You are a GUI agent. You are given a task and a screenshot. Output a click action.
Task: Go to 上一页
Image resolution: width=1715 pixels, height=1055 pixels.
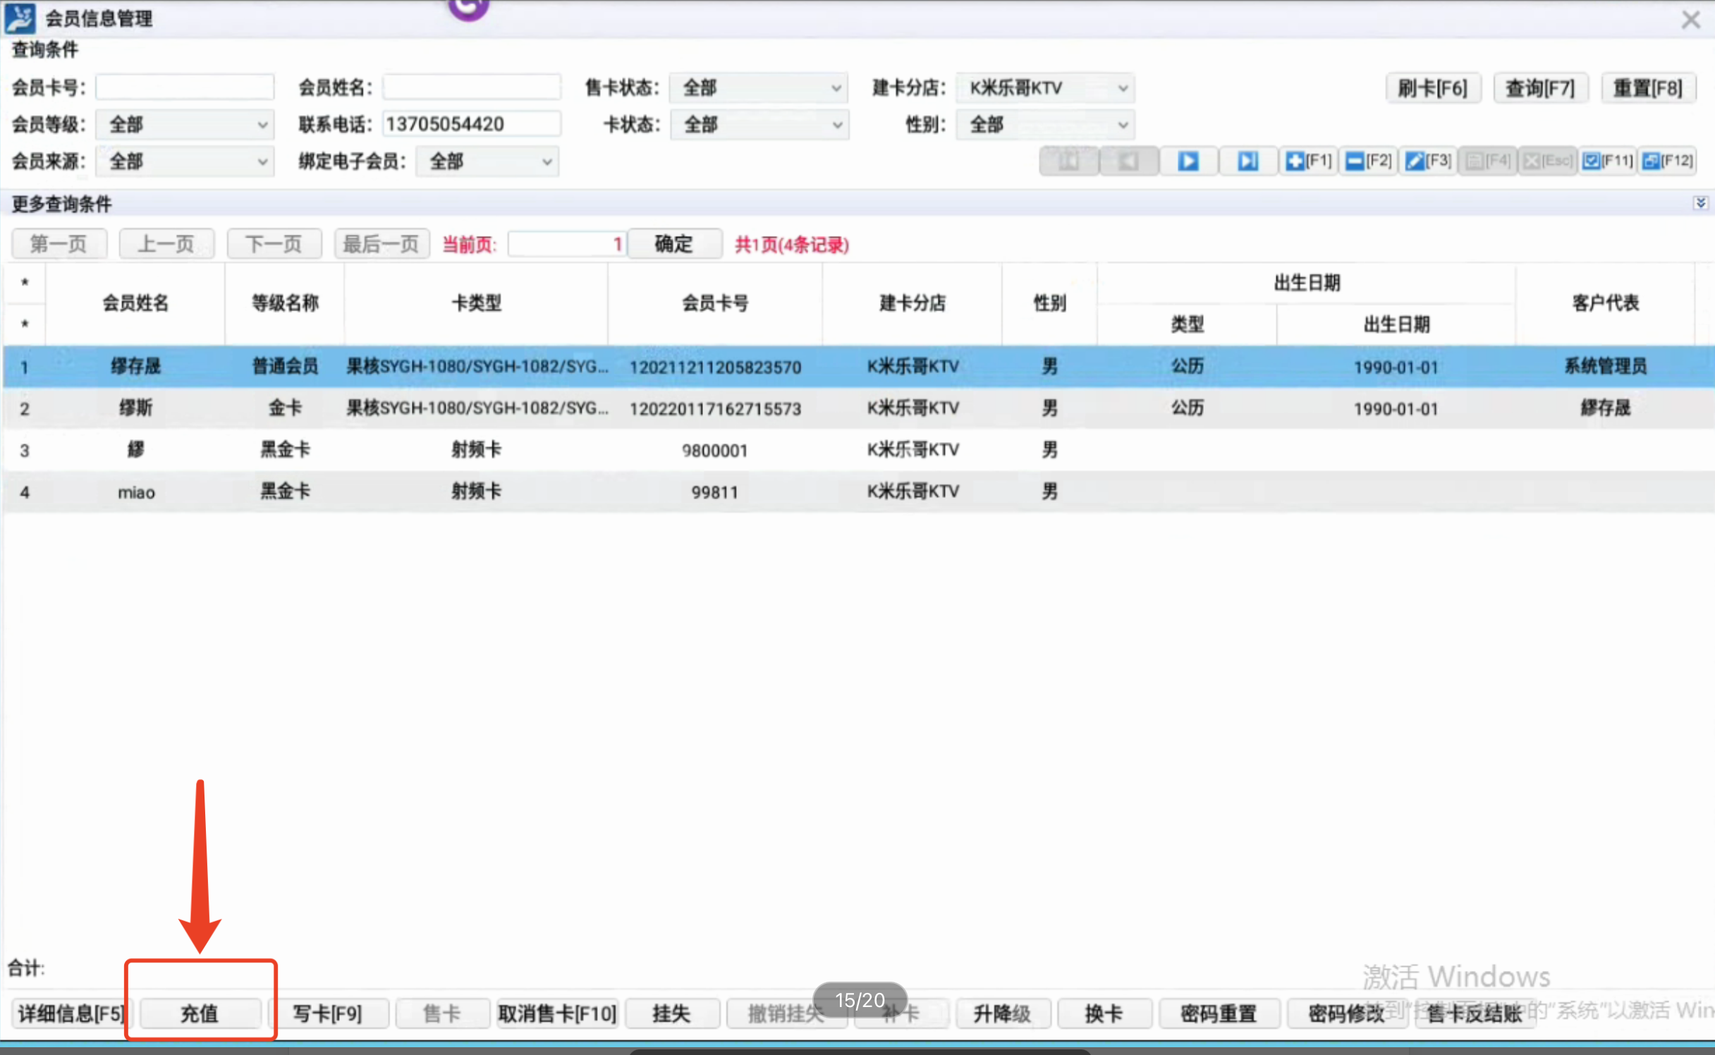(x=166, y=244)
